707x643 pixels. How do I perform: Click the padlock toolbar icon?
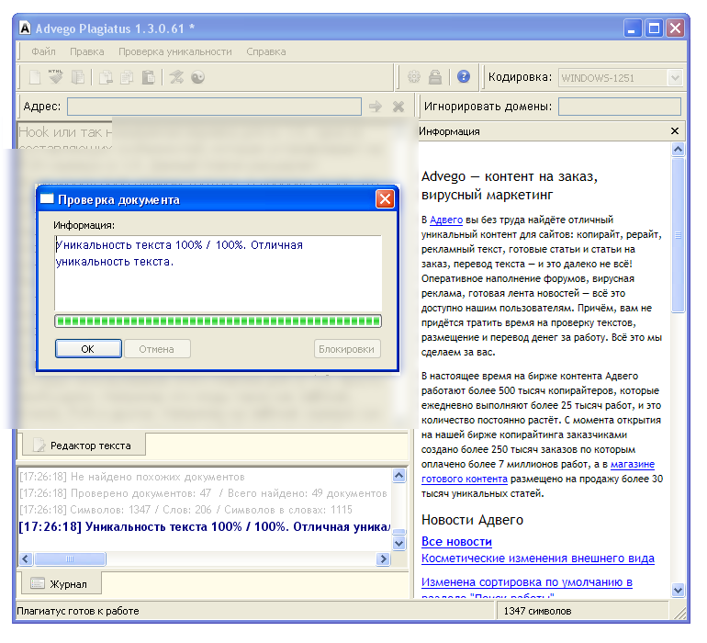pyautogui.click(x=435, y=77)
